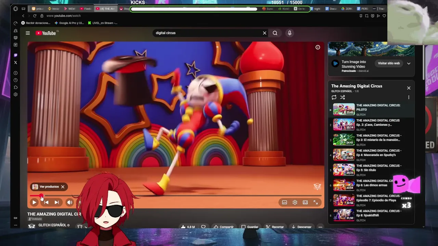
Task: Reload the page with the refresh icon
Action: (35, 16)
